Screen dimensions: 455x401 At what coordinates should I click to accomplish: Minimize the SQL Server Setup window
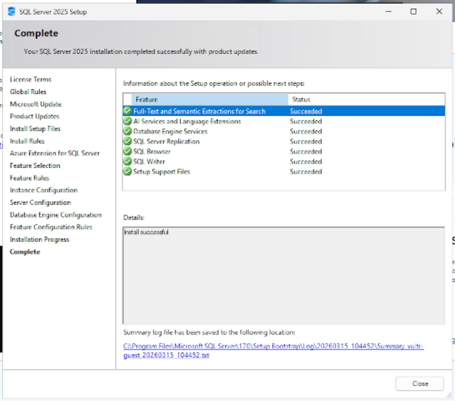[388, 12]
